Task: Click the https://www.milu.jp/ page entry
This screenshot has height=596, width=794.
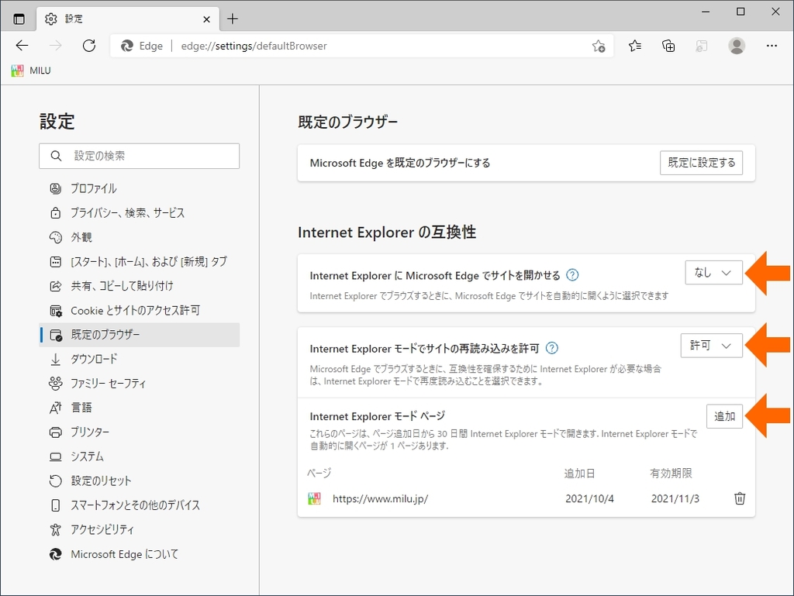Action: (380, 499)
